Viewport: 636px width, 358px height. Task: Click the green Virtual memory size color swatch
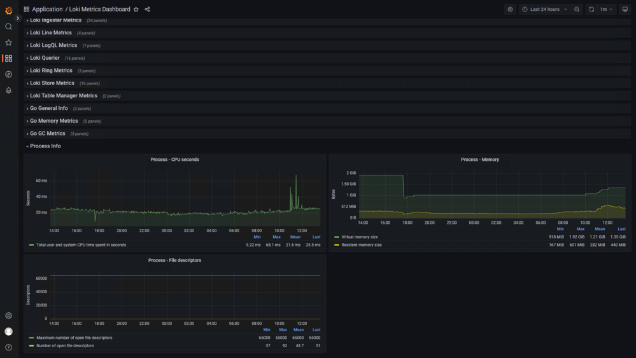[x=337, y=237]
